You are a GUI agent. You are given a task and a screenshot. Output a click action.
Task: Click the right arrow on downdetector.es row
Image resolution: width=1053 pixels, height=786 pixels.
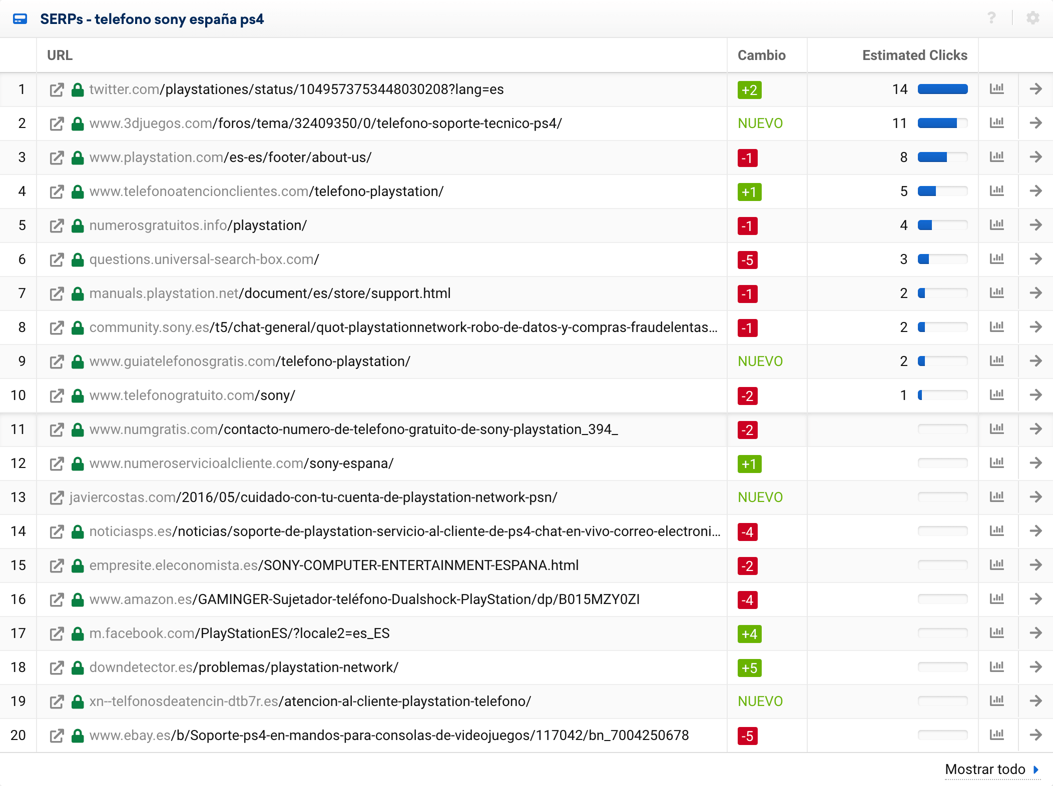[1035, 667]
